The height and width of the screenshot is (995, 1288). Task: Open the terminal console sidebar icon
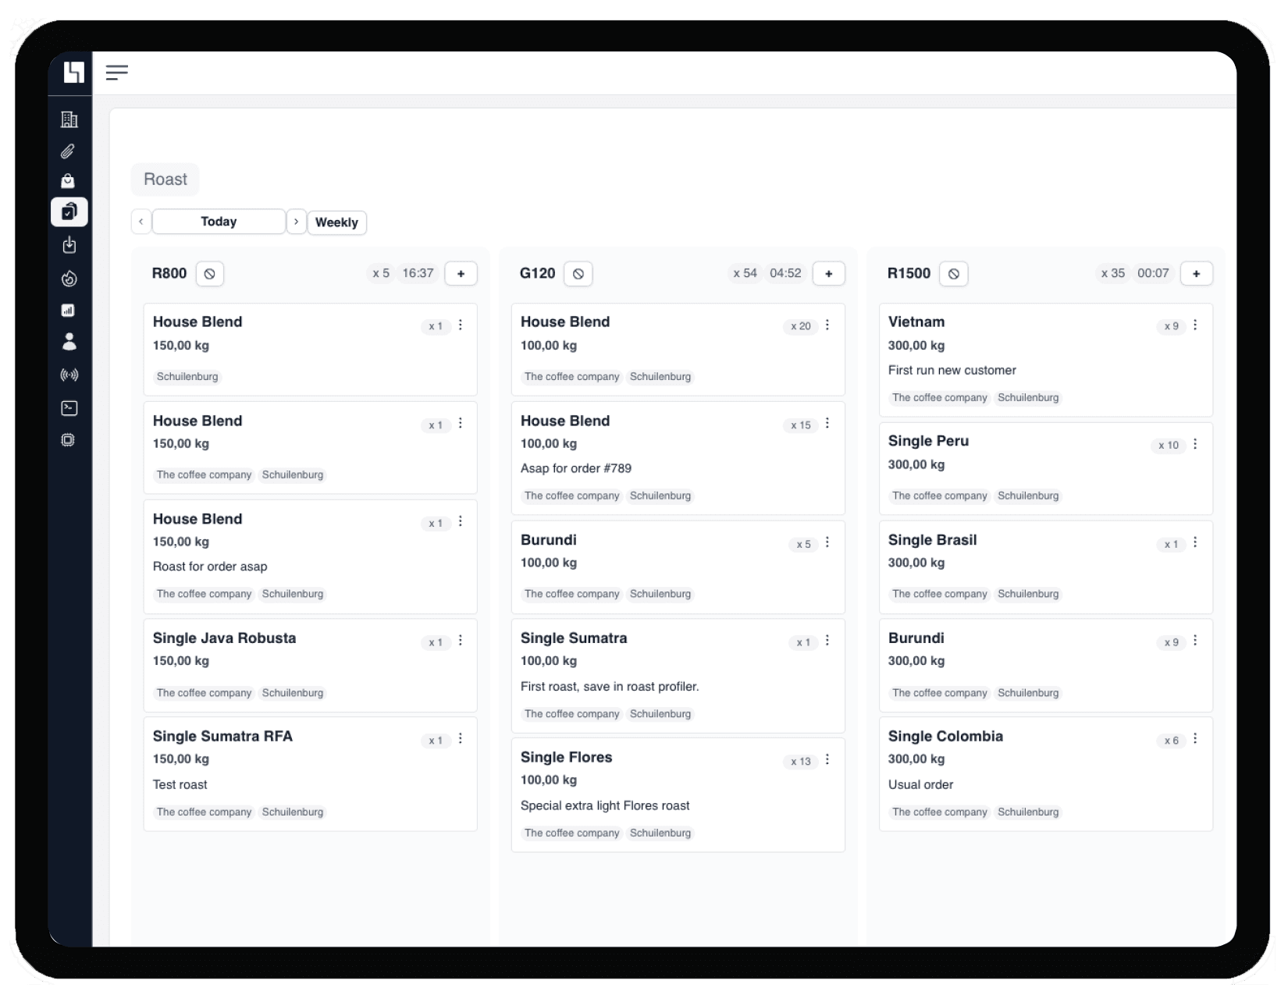click(x=69, y=408)
